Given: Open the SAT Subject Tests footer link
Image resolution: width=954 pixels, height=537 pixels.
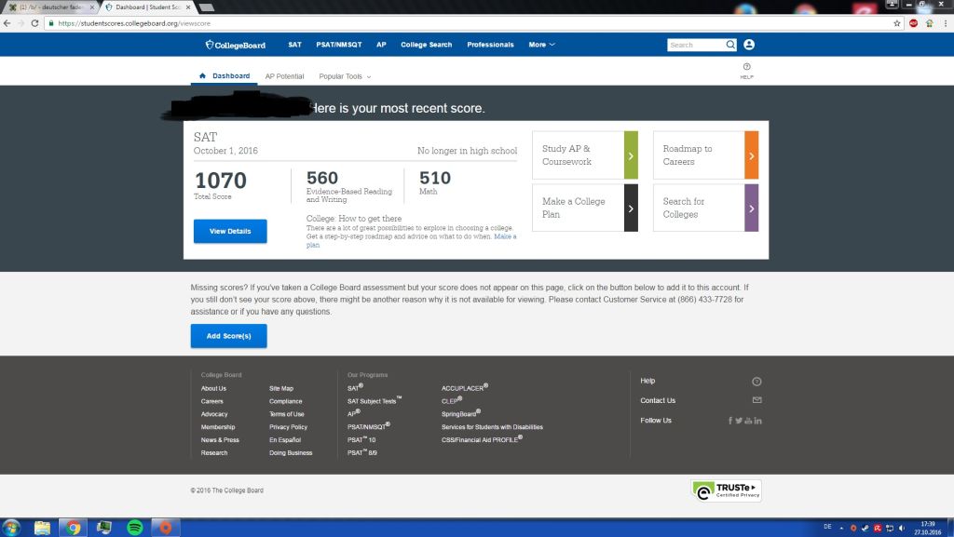Looking at the screenshot, I should (375, 401).
